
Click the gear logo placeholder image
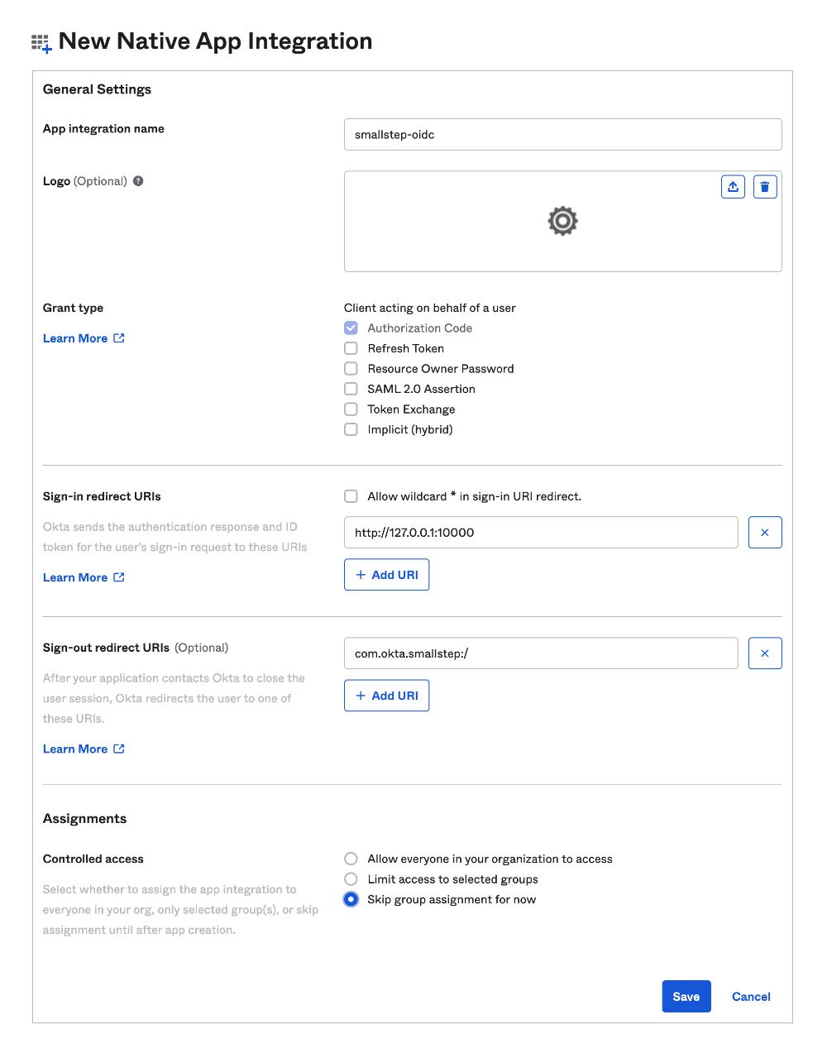tap(562, 222)
